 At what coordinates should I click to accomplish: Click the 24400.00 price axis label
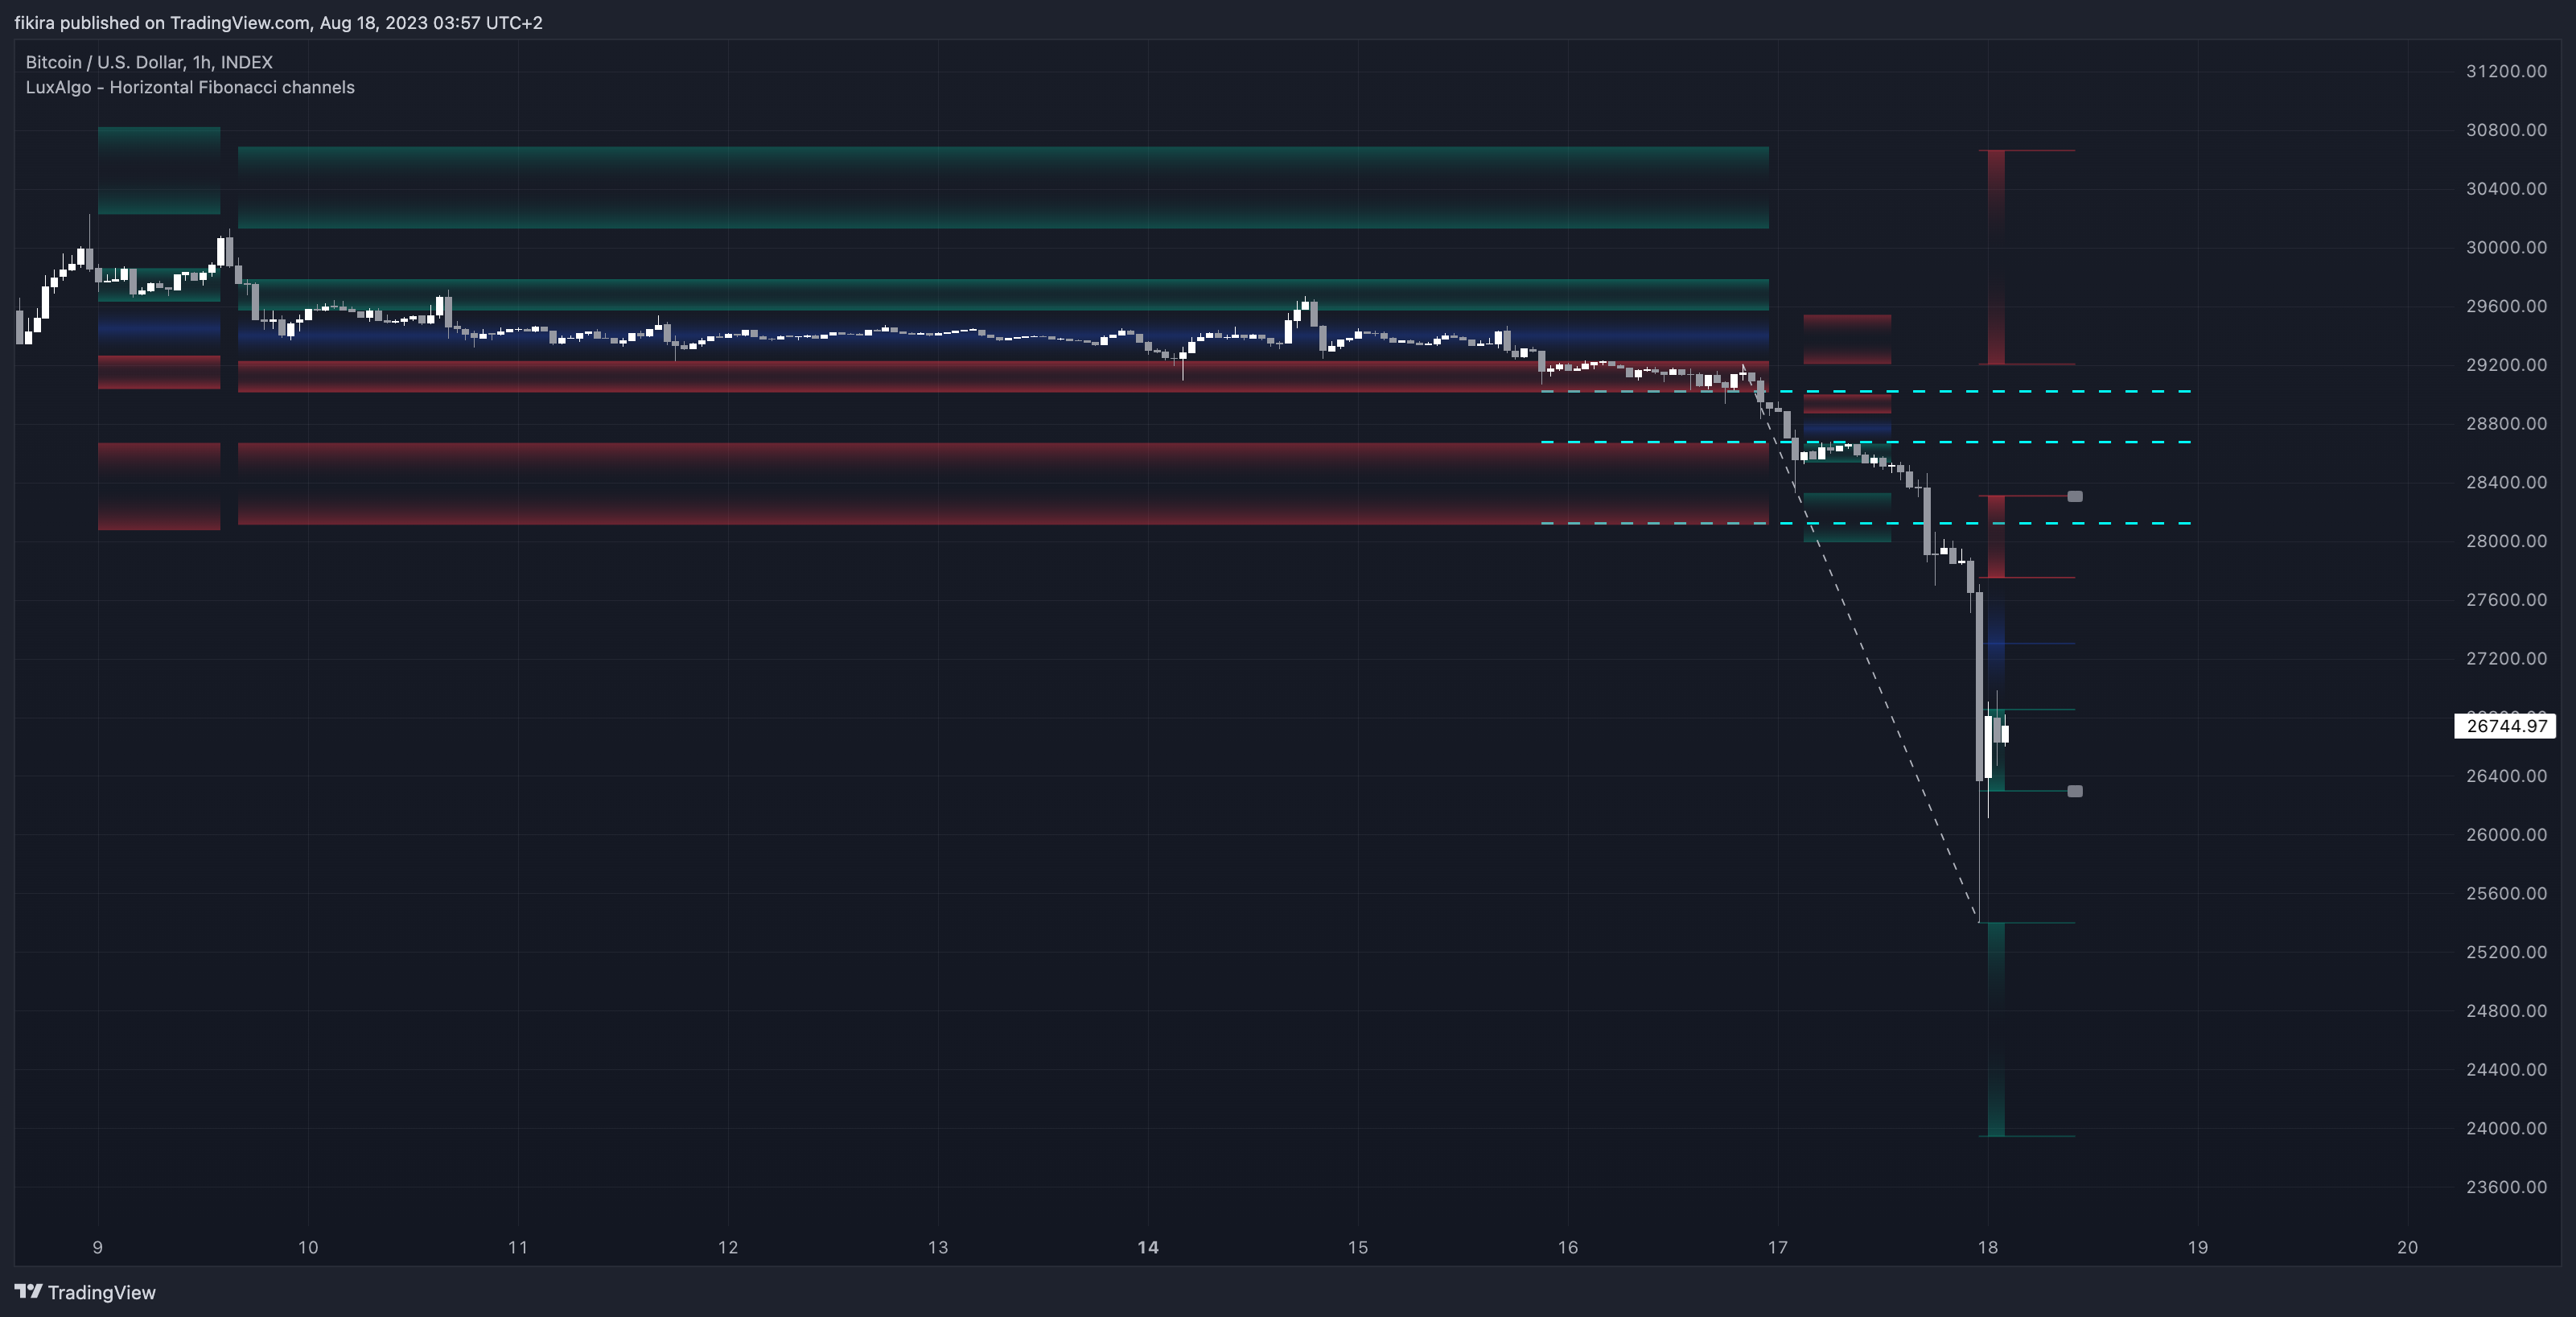[x=2506, y=1069]
